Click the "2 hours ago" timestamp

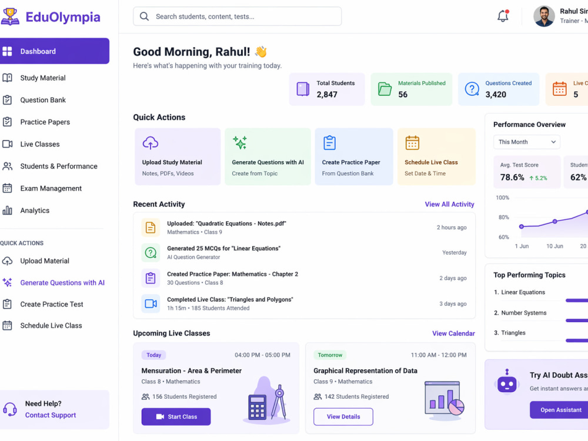pyautogui.click(x=452, y=228)
